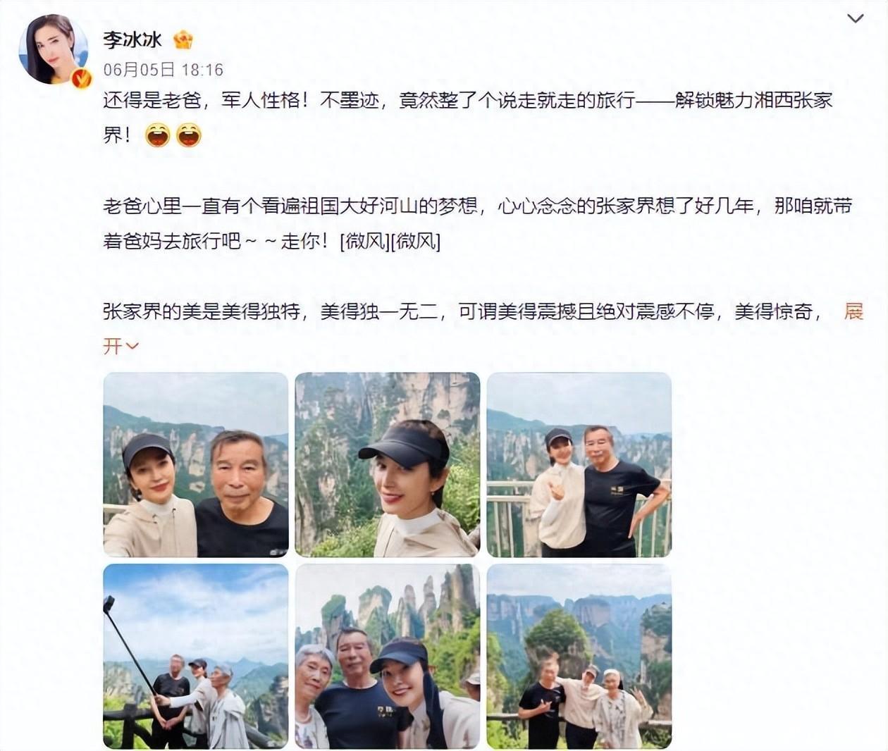Expand full post text with 展开
The width and height of the screenshot is (888, 751).
click(853, 311)
